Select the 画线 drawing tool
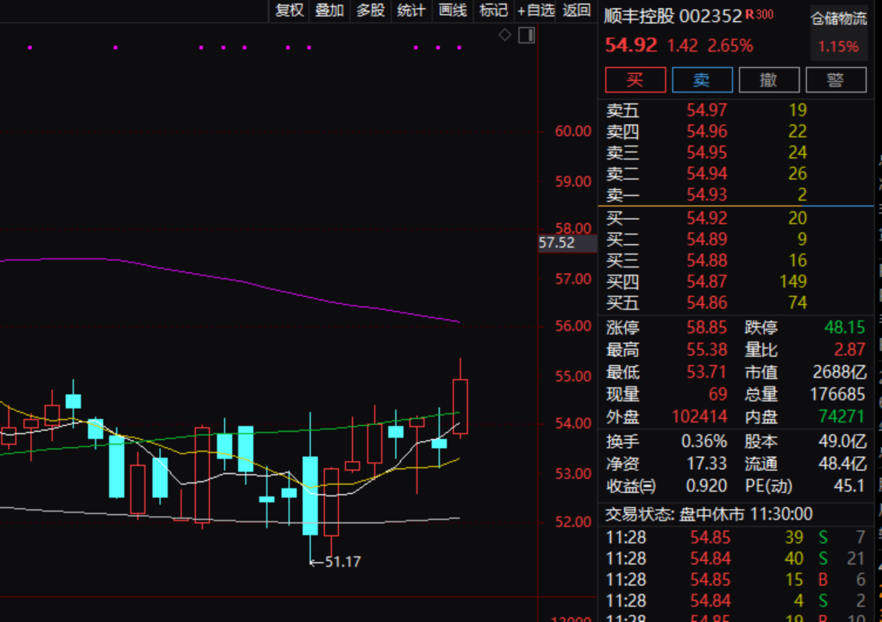 452,11
